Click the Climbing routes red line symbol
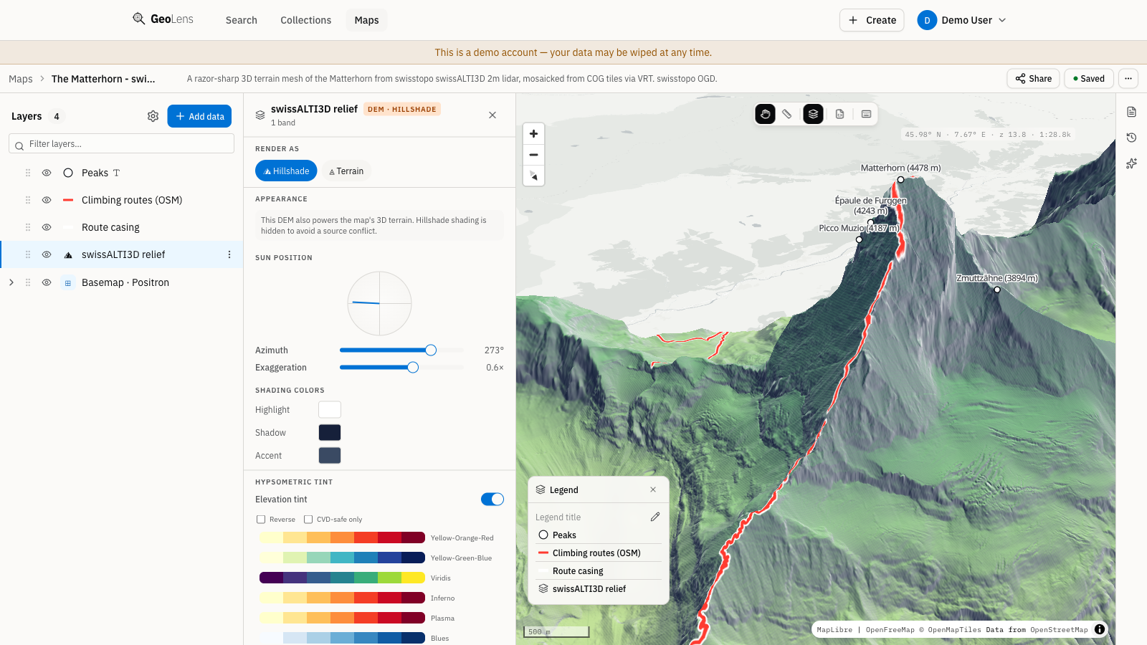 68,200
